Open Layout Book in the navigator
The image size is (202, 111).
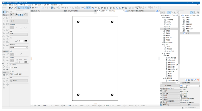[x=175, y=12]
